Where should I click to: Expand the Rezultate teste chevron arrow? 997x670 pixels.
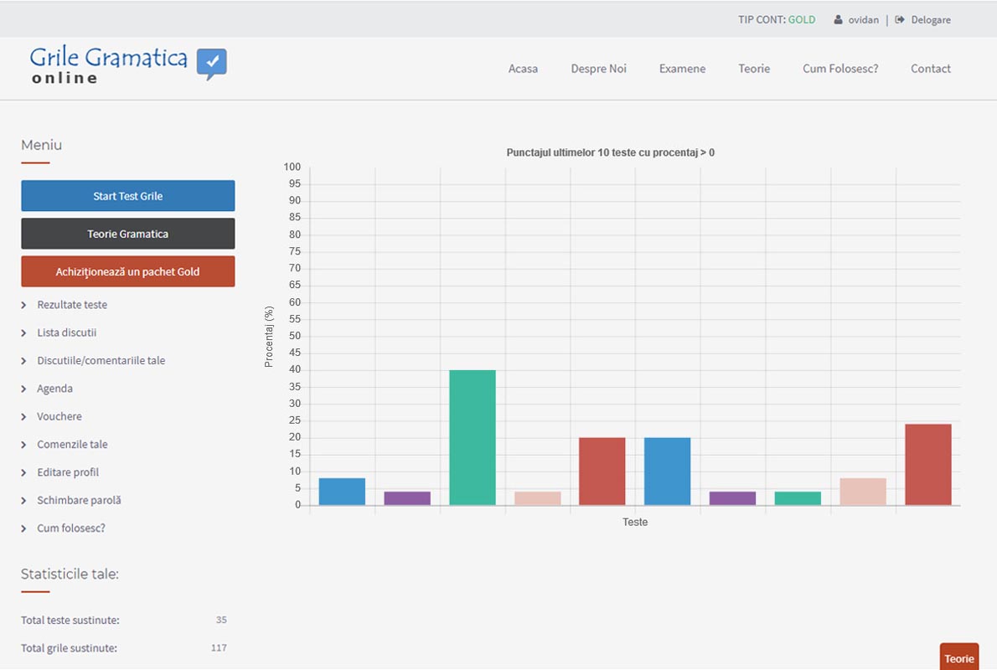click(x=24, y=305)
